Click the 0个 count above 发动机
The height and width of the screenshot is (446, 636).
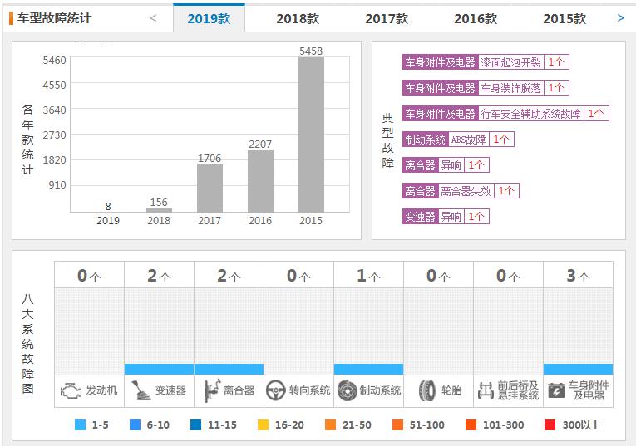point(89,276)
